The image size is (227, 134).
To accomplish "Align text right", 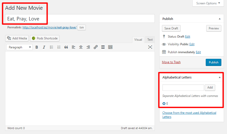I will (88, 47).
